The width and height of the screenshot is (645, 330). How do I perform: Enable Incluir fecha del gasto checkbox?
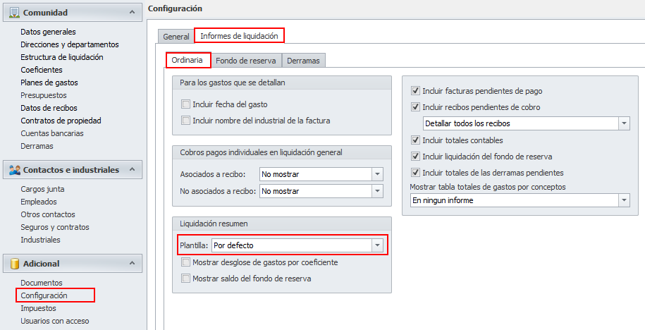click(x=186, y=104)
